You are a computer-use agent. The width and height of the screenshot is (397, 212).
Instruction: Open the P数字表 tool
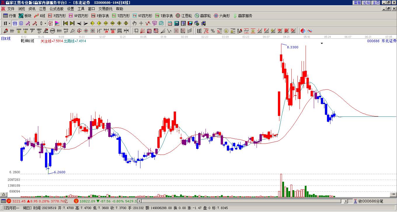point(100,16)
